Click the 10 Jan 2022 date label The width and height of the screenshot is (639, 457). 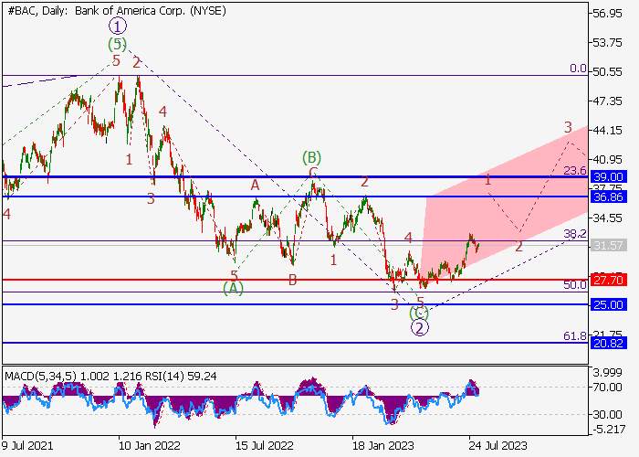coord(149,445)
